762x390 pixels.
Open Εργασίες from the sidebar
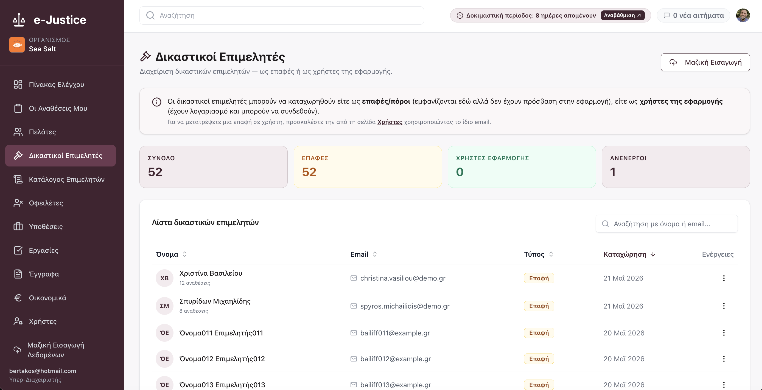point(60,250)
